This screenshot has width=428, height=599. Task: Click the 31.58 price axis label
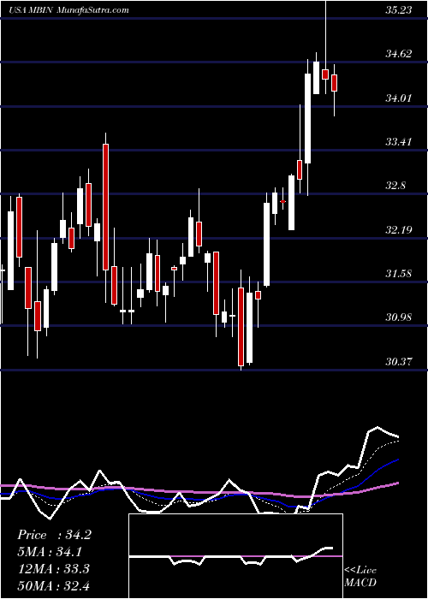point(399,274)
